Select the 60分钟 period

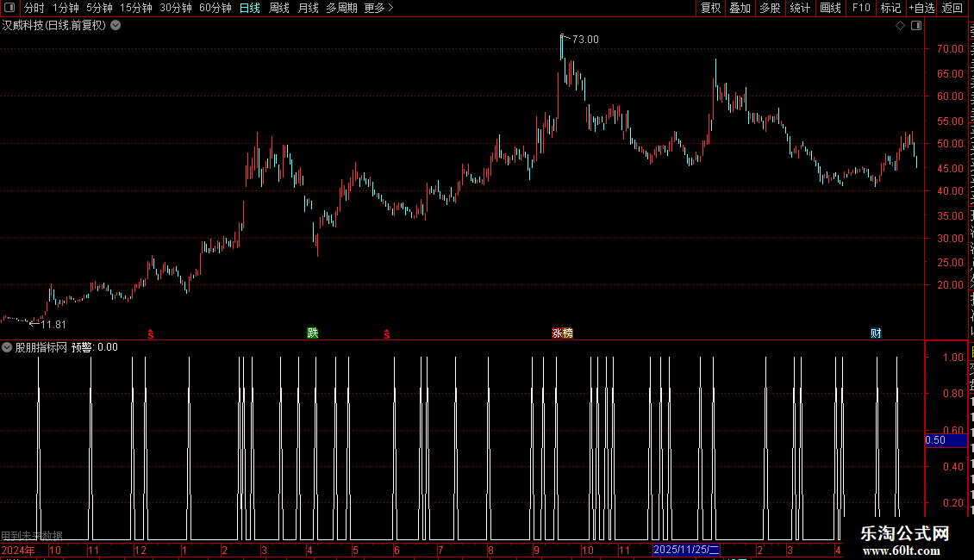pos(215,8)
